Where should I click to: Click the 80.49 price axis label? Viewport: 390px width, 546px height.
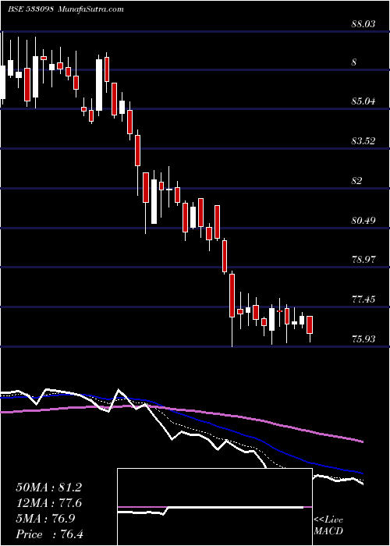coord(364,221)
